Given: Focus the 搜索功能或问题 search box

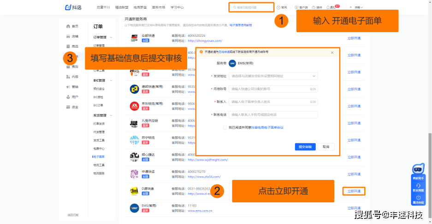Looking at the screenshot, I should coord(251,7).
